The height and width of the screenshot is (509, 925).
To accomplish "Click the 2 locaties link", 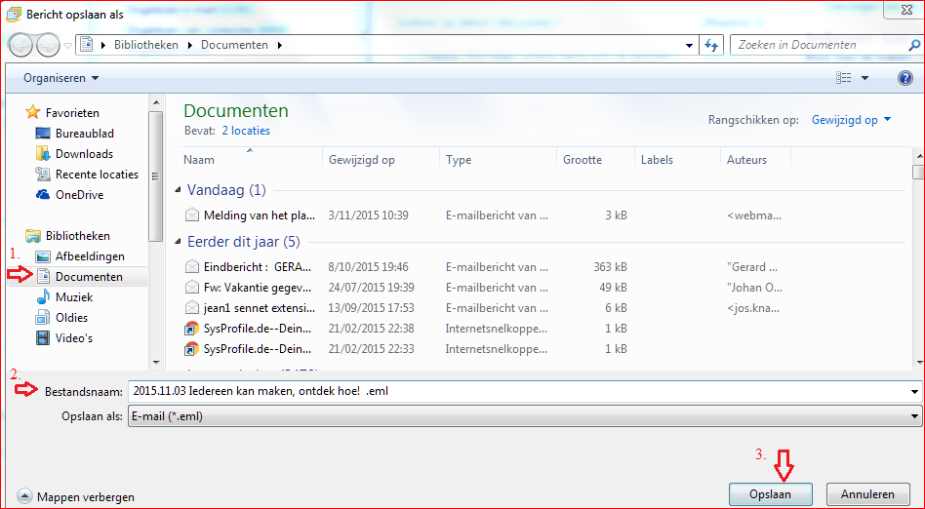I will (246, 131).
